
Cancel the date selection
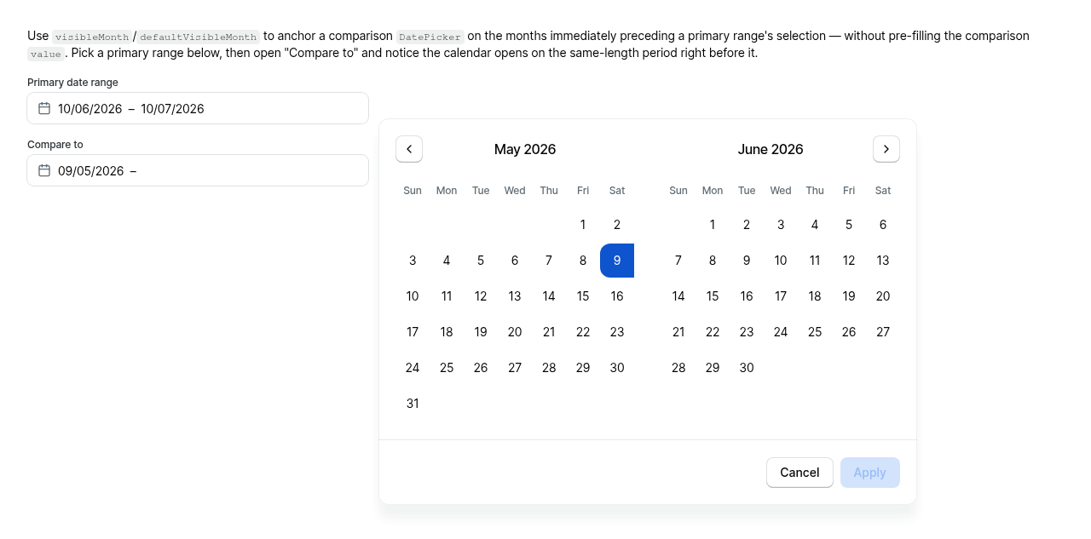[799, 473]
